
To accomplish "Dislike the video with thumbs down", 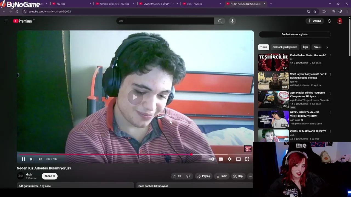I will (x=188, y=176).
